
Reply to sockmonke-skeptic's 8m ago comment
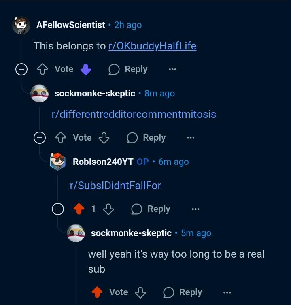[x=146, y=138]
